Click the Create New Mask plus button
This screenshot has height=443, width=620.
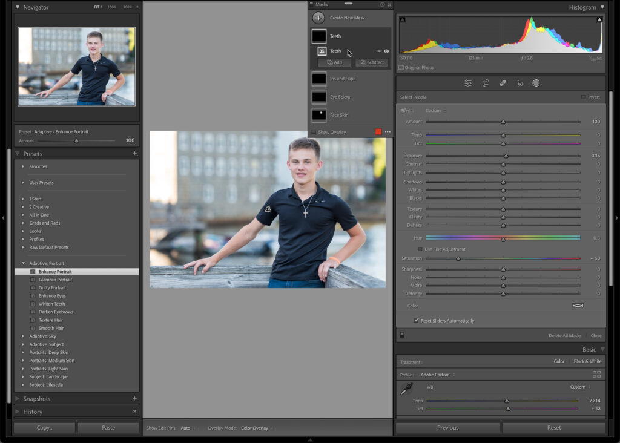tap(318, 18)
